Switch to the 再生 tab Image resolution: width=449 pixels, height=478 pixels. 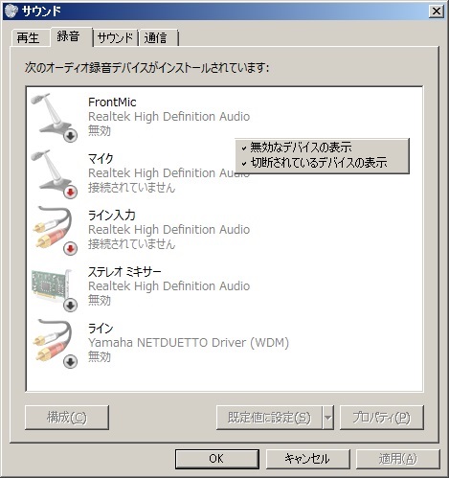[x=28, y=38]
